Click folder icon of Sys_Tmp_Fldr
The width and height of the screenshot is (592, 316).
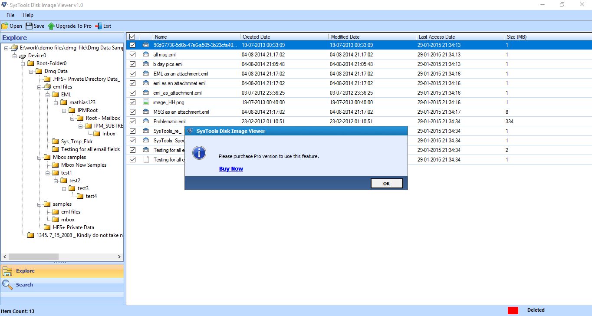click(56, 142)
